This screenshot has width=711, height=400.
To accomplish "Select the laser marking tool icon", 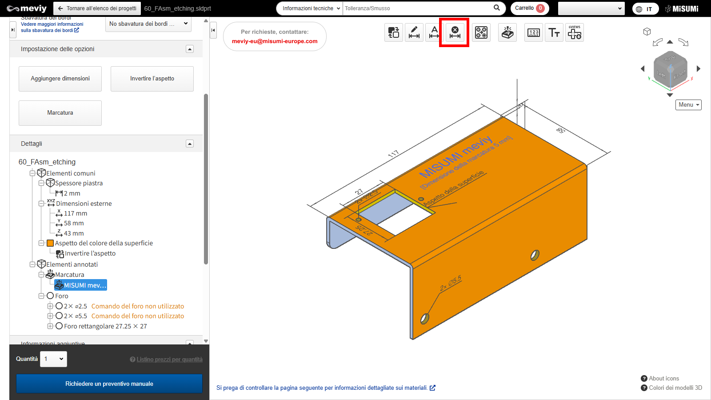I will [507, 32].
